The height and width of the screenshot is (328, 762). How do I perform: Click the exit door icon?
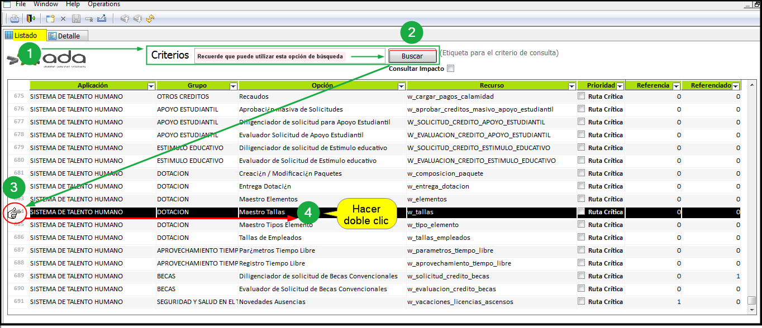[x=31, y=18]
